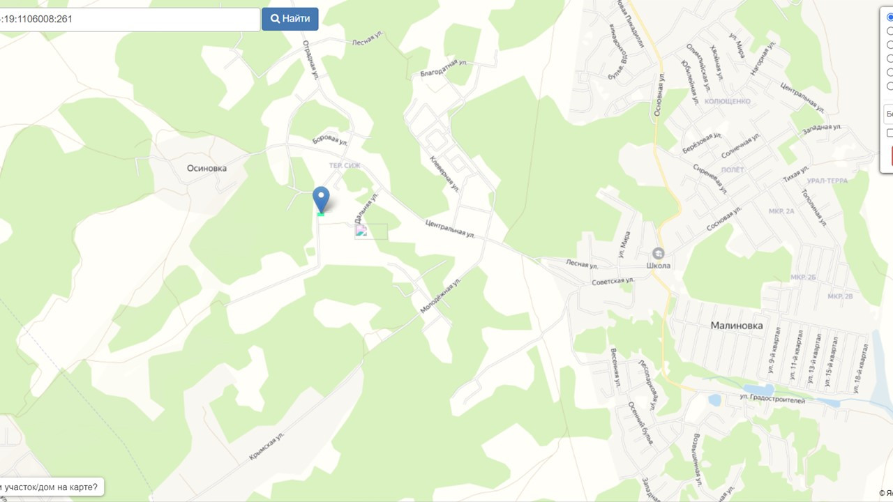This screenshot has width=893, height=502.
Task: Click the blue location pin marker
Action: 321,200
